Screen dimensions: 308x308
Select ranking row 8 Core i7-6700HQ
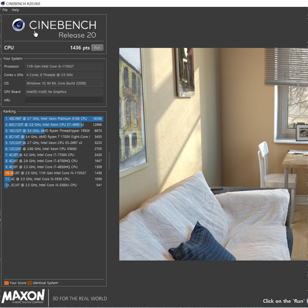[53, 161]
